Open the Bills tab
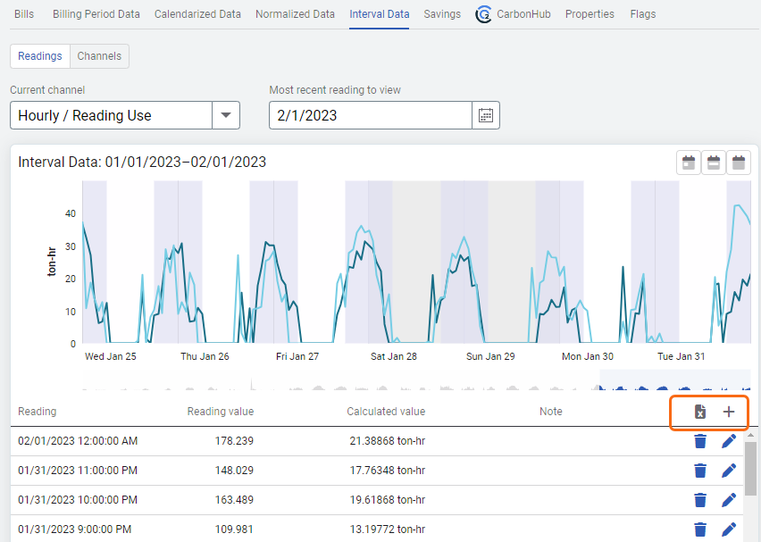The image size is (761, 542). tap(24, 14)
